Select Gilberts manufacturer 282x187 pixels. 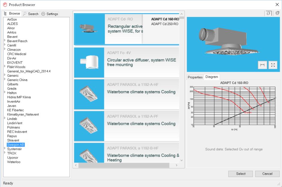coord(13,84)
